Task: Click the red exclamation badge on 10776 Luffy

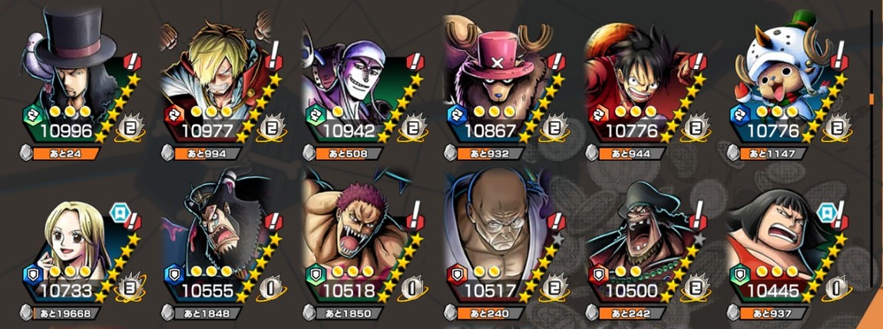Action: [697, 59]
